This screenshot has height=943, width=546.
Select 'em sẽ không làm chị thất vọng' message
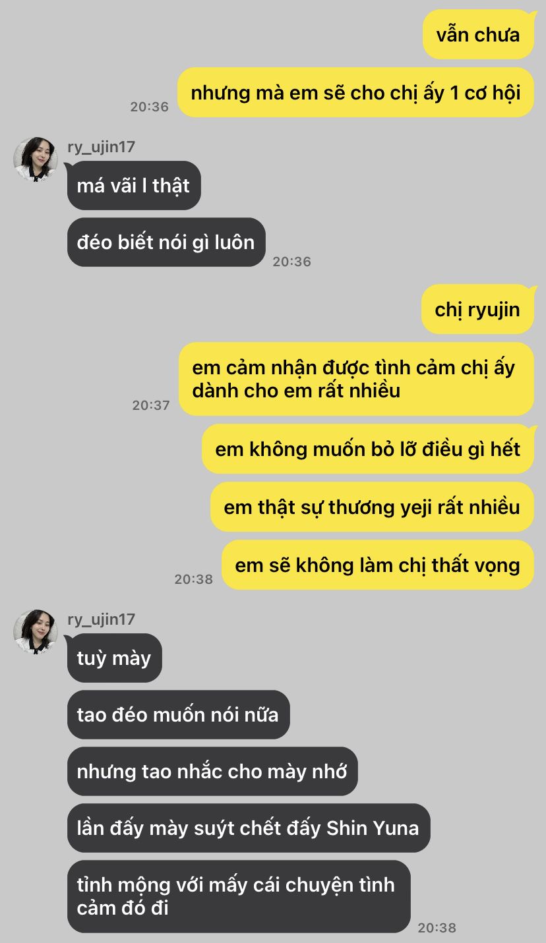(x=378, y=565)
